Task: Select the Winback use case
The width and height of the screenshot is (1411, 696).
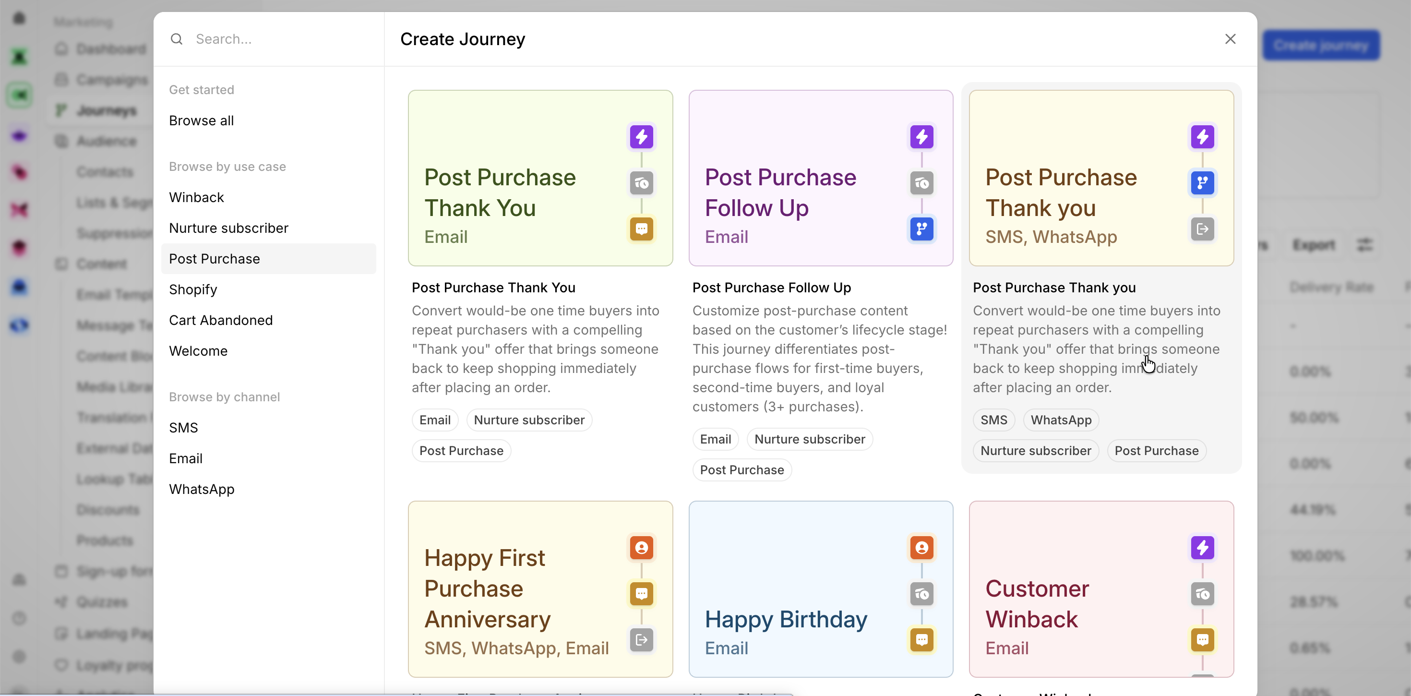Action: click(x=196, y=197)
